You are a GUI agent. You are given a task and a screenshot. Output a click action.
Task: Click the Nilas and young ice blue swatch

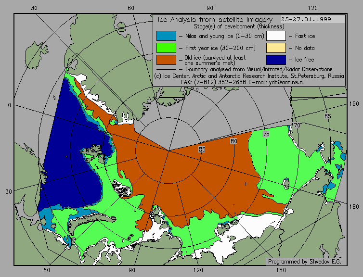[x=166, y=36]
